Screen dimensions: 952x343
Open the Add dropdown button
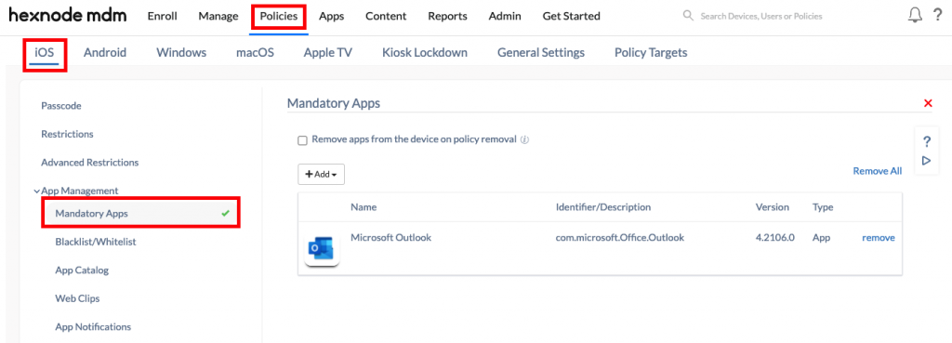tap(321, 174)
